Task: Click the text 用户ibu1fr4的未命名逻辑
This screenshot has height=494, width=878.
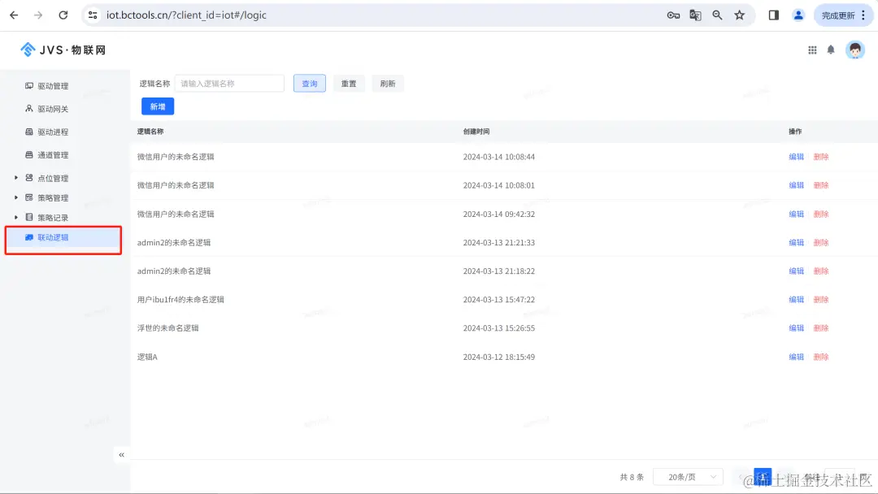Action: tap(180, 299)
